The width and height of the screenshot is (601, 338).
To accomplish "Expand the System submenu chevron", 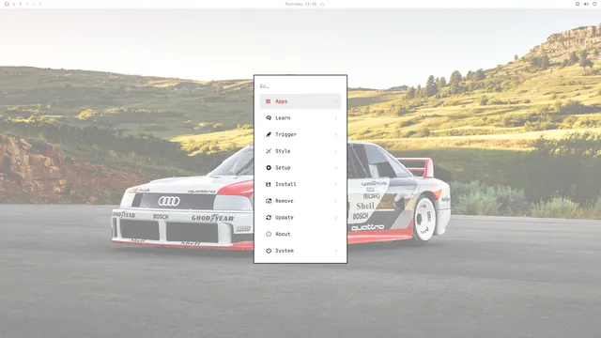I will click(x=336, y=251).
